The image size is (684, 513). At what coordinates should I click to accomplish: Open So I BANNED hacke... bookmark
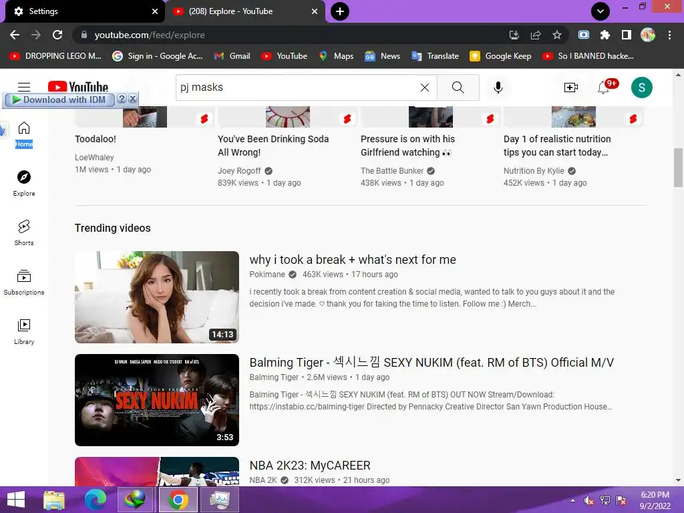pyautogui.click(x=588, y=56)
